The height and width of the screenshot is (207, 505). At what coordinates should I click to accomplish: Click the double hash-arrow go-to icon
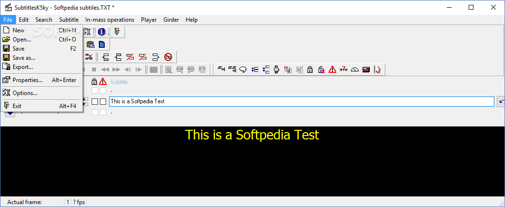tap(232, 69)
